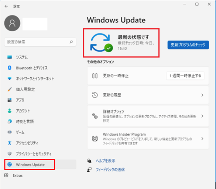Click the アカウント person icon
Screen dimensions: 216x189
(10, 111)
